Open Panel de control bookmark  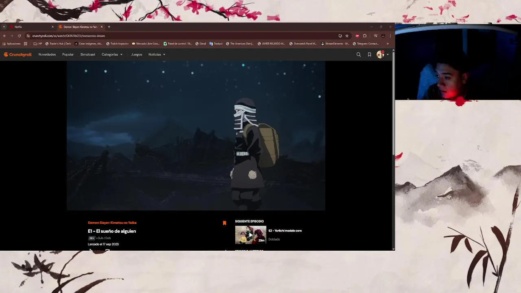tap(177, 44)
